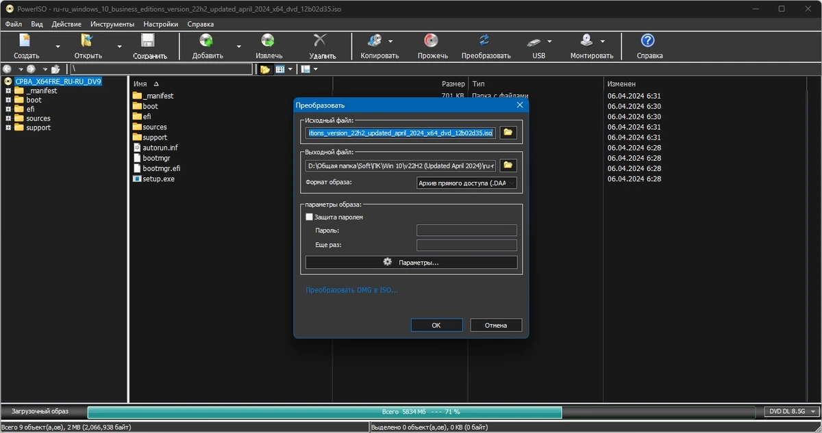
Task: Click the Параметры... button
Action: (x=411, y=263)
